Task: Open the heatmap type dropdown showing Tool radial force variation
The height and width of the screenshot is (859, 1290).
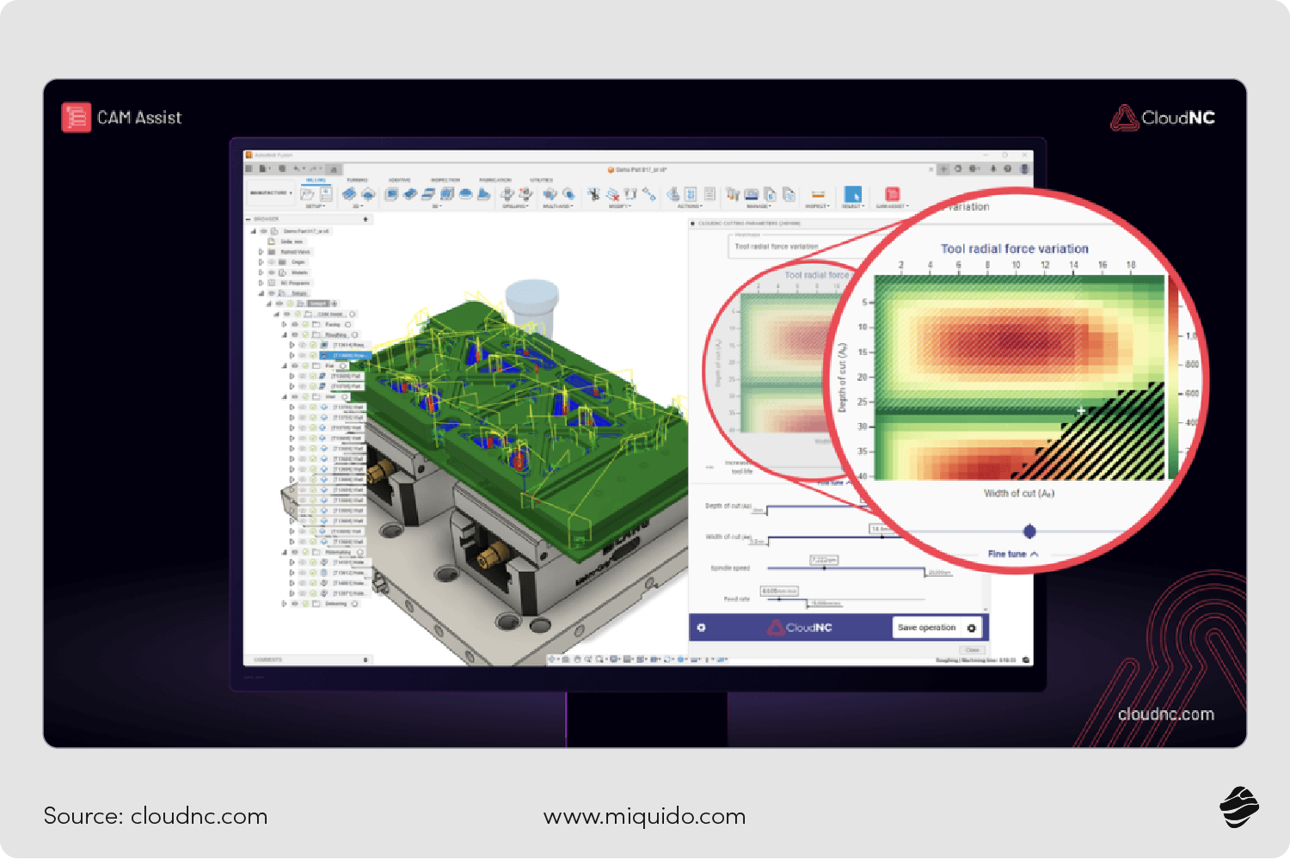Action: pos(777,246)
